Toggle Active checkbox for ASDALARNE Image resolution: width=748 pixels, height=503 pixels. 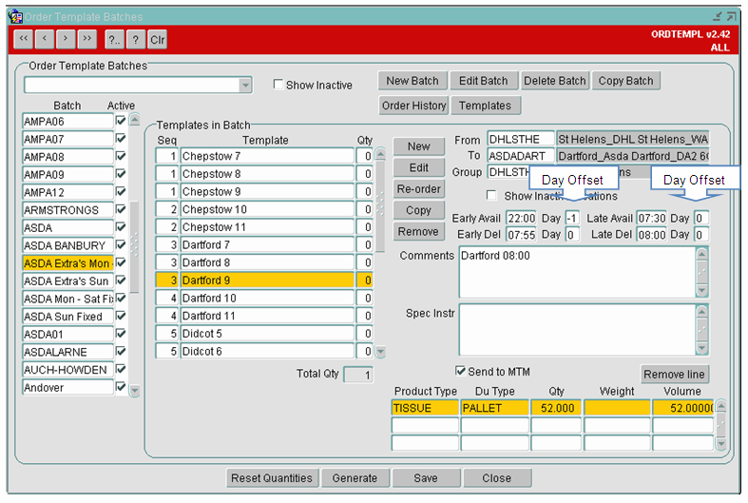tap(121, 351)
